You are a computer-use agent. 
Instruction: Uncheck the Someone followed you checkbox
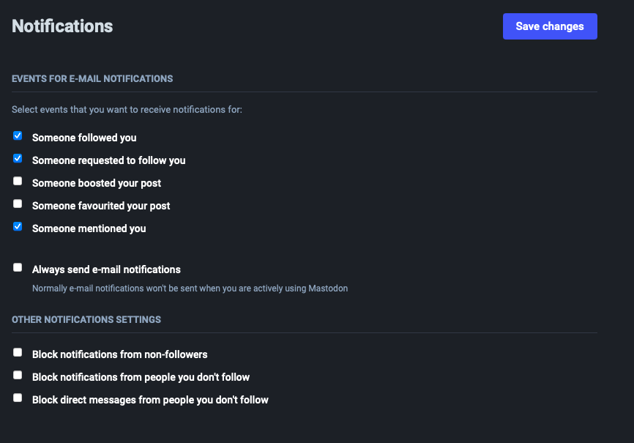click(18, 135)
